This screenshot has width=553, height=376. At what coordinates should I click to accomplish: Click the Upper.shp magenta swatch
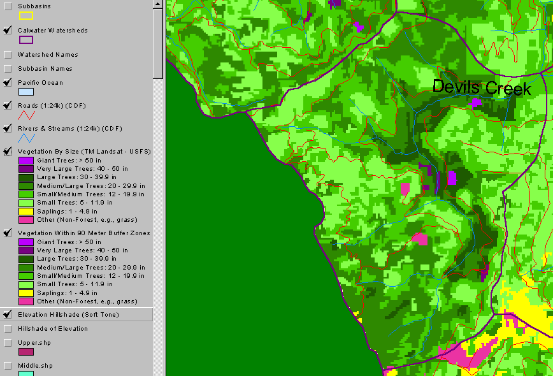click(x=26, y=352)
